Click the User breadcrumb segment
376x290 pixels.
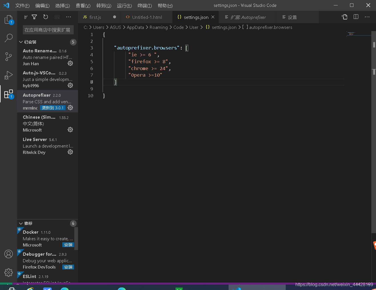tap(194, 27)
